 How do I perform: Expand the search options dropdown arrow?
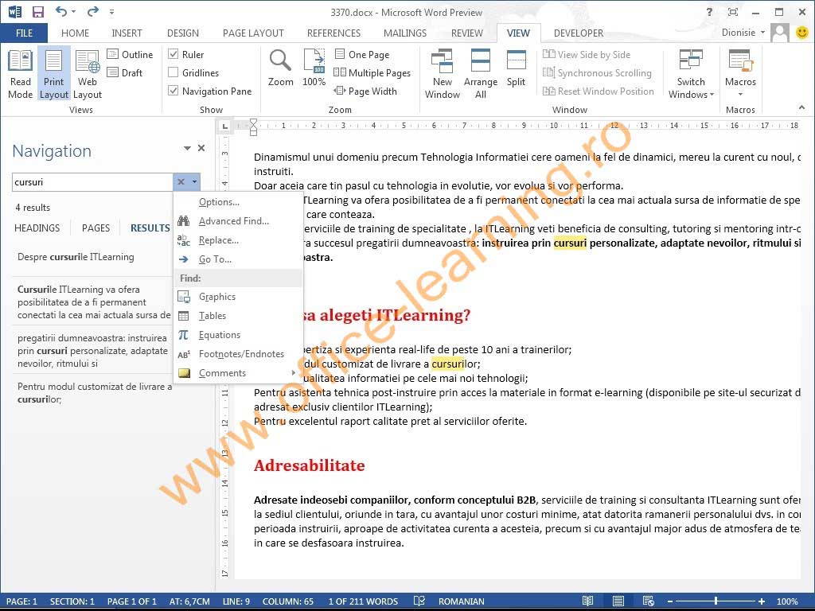click(194, 182)
